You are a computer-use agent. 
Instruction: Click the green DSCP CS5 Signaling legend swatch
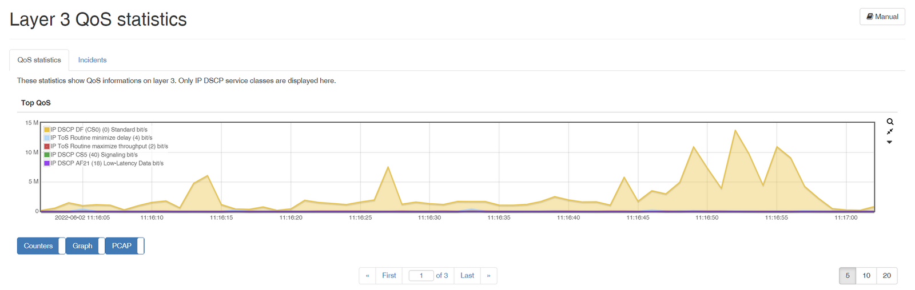(x=47, y=155)
